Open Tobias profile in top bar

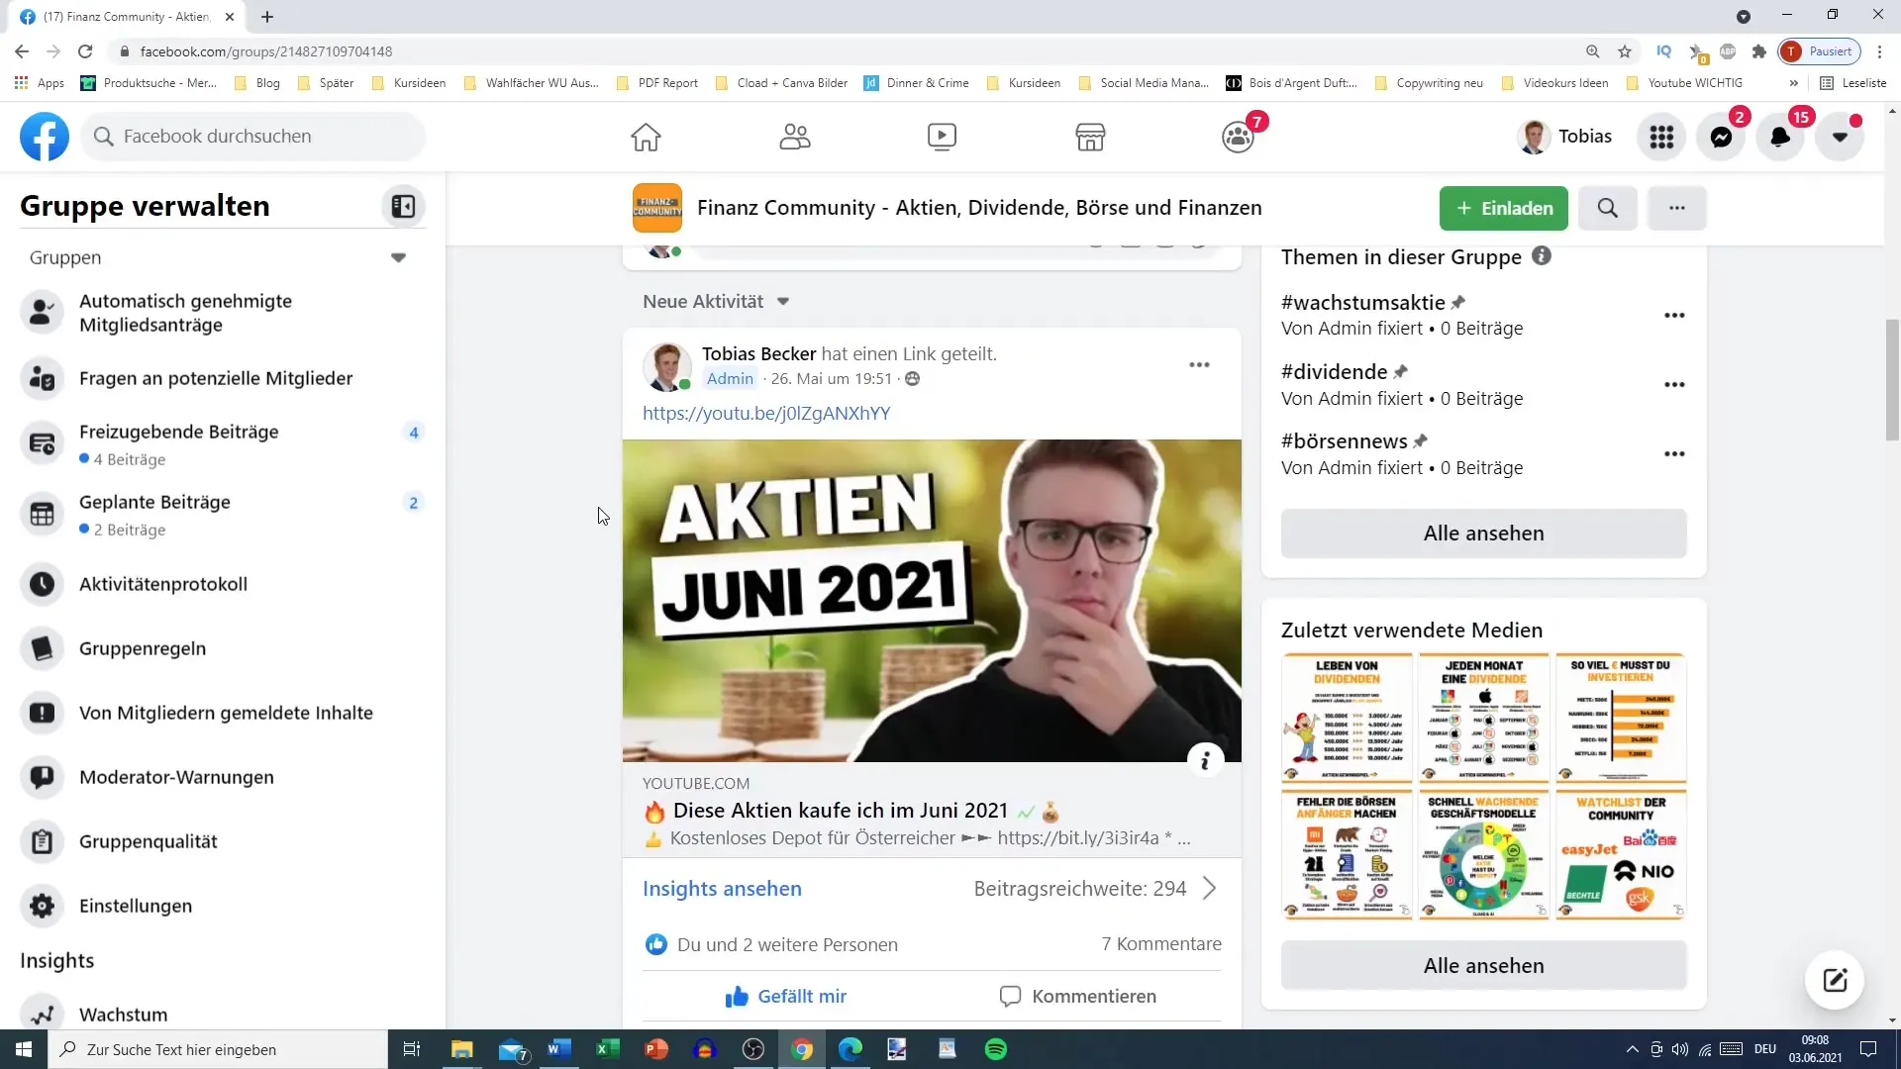(1565, 137)
